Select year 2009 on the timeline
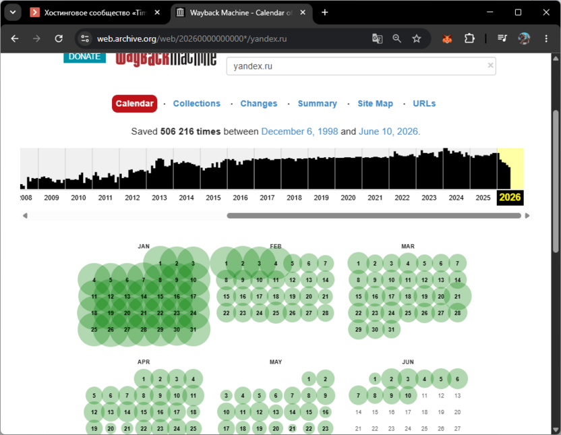Image resolution: width=561 pixels, height=435 pixels. [x=51, y=198]
